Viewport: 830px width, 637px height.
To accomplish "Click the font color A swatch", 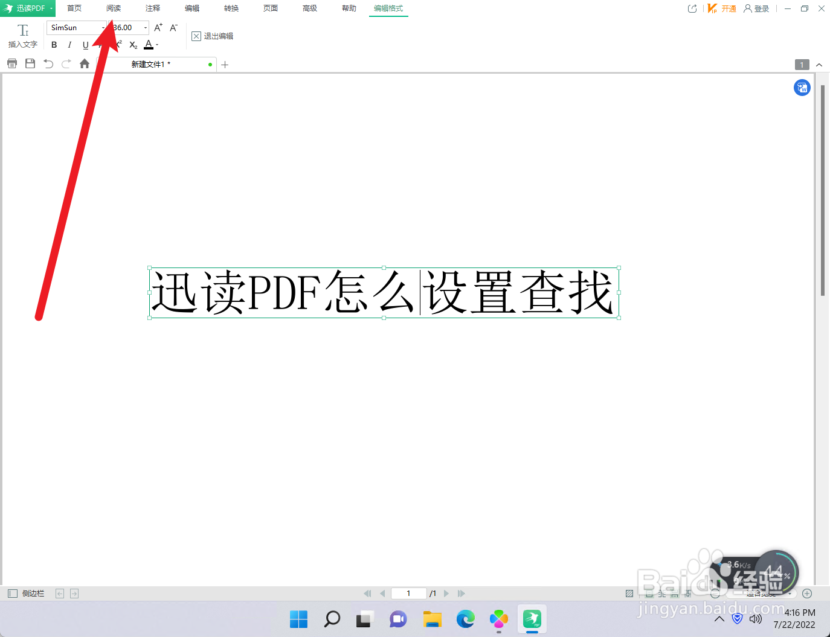I will [149, 45].
